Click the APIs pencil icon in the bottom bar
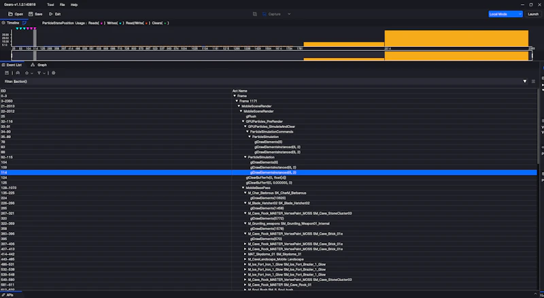Viewport: 544px width, 298px height. 3,295
